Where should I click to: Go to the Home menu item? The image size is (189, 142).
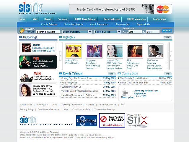[22, 19]
